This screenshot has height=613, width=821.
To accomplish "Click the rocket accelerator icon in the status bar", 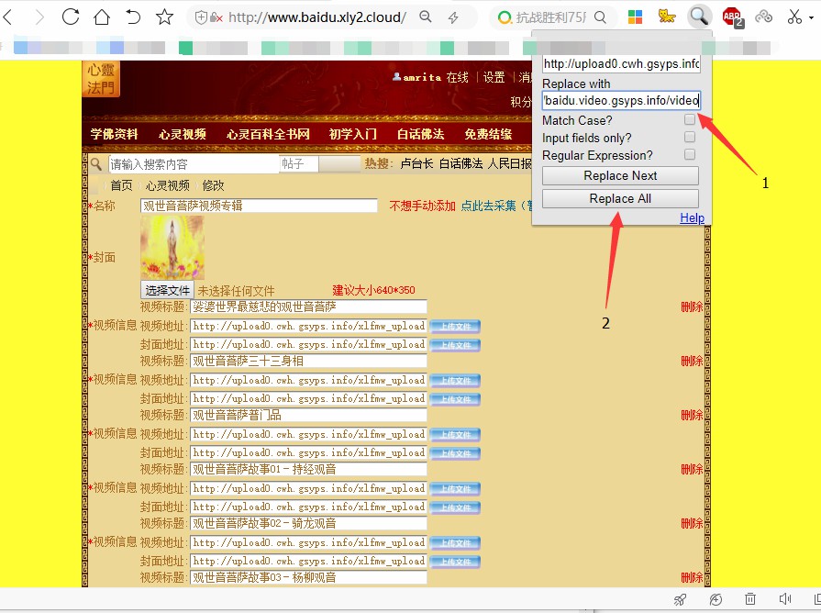I will [x=680, y=599].
